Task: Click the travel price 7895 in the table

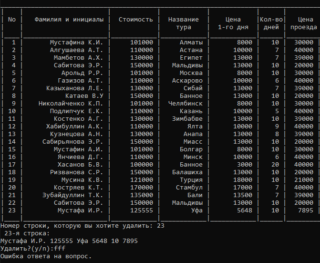Action: coord(306,210)
